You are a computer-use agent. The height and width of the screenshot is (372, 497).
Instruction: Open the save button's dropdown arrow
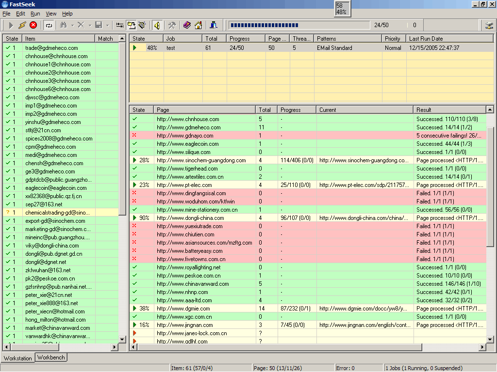coord(108,25)
